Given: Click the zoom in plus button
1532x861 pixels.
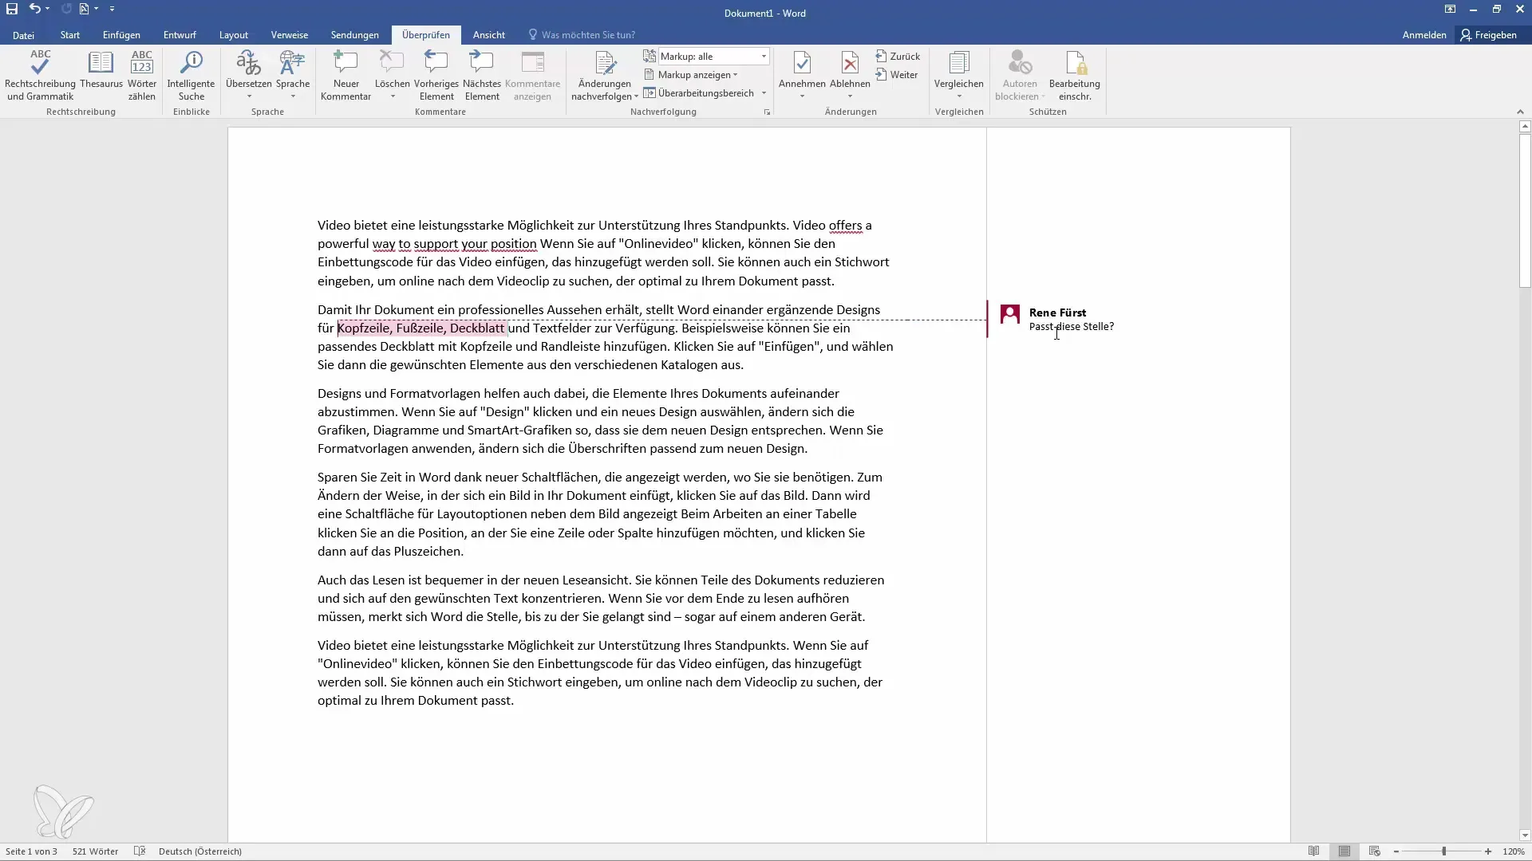Looking at the screenshot, I should click(x=1488, y=851).
